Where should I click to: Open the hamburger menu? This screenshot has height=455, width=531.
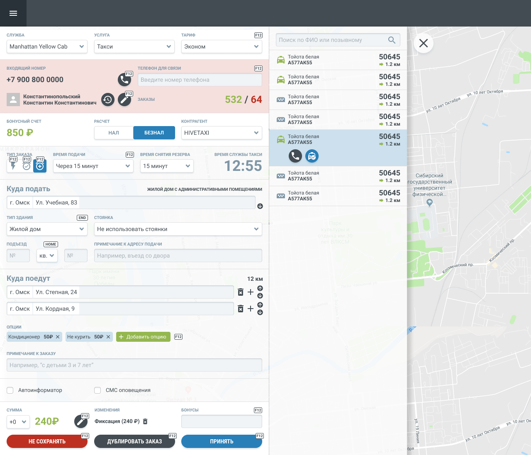tap(13, 13)
